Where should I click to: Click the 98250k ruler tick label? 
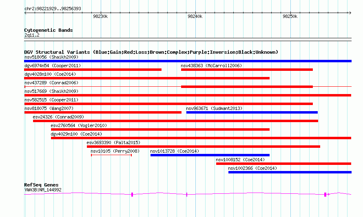pyautogui.click(x=290, y=16)
